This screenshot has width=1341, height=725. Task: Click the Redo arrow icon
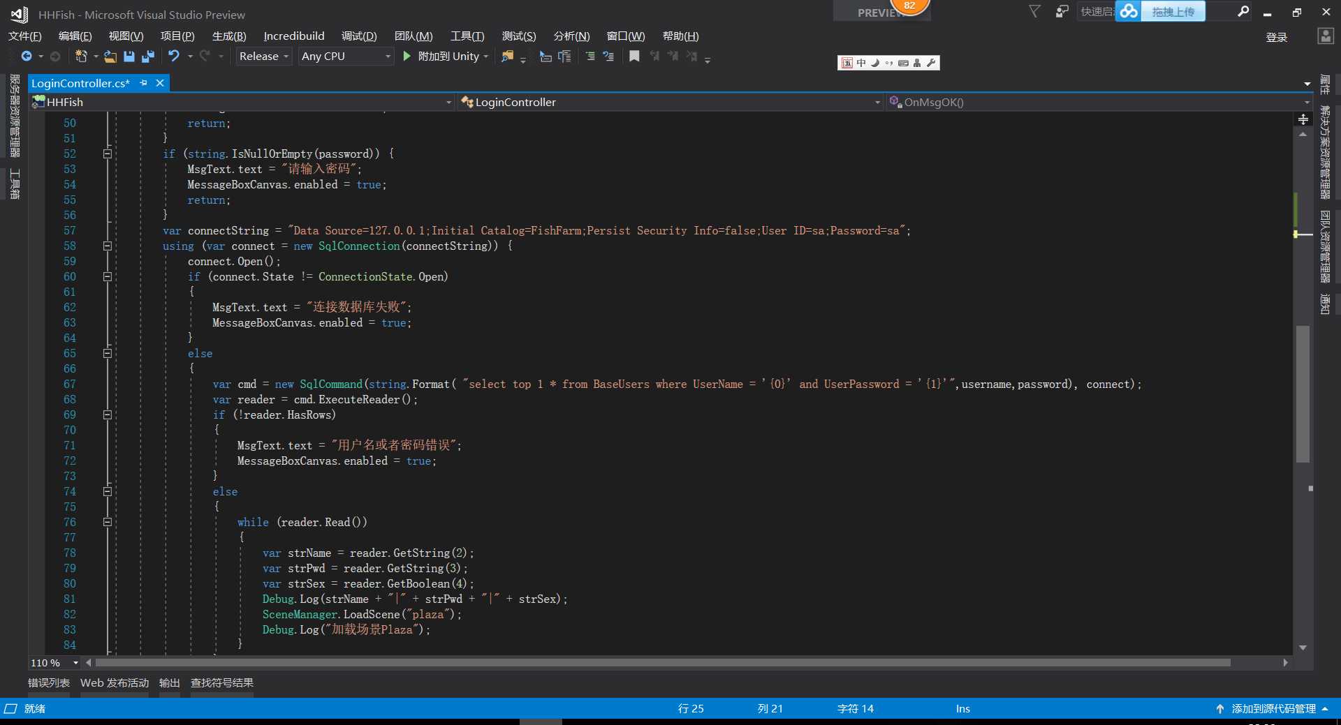coord(205,57)
